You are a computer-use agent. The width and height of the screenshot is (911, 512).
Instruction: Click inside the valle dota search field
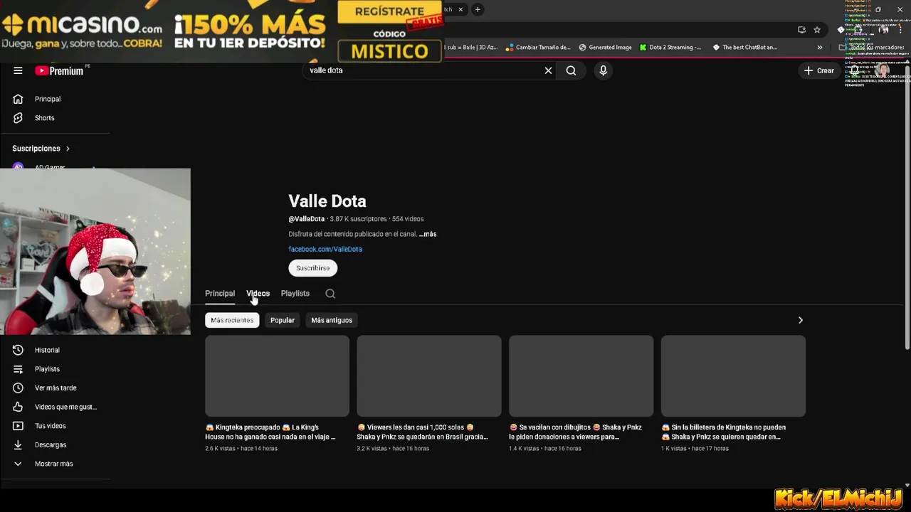423,70
